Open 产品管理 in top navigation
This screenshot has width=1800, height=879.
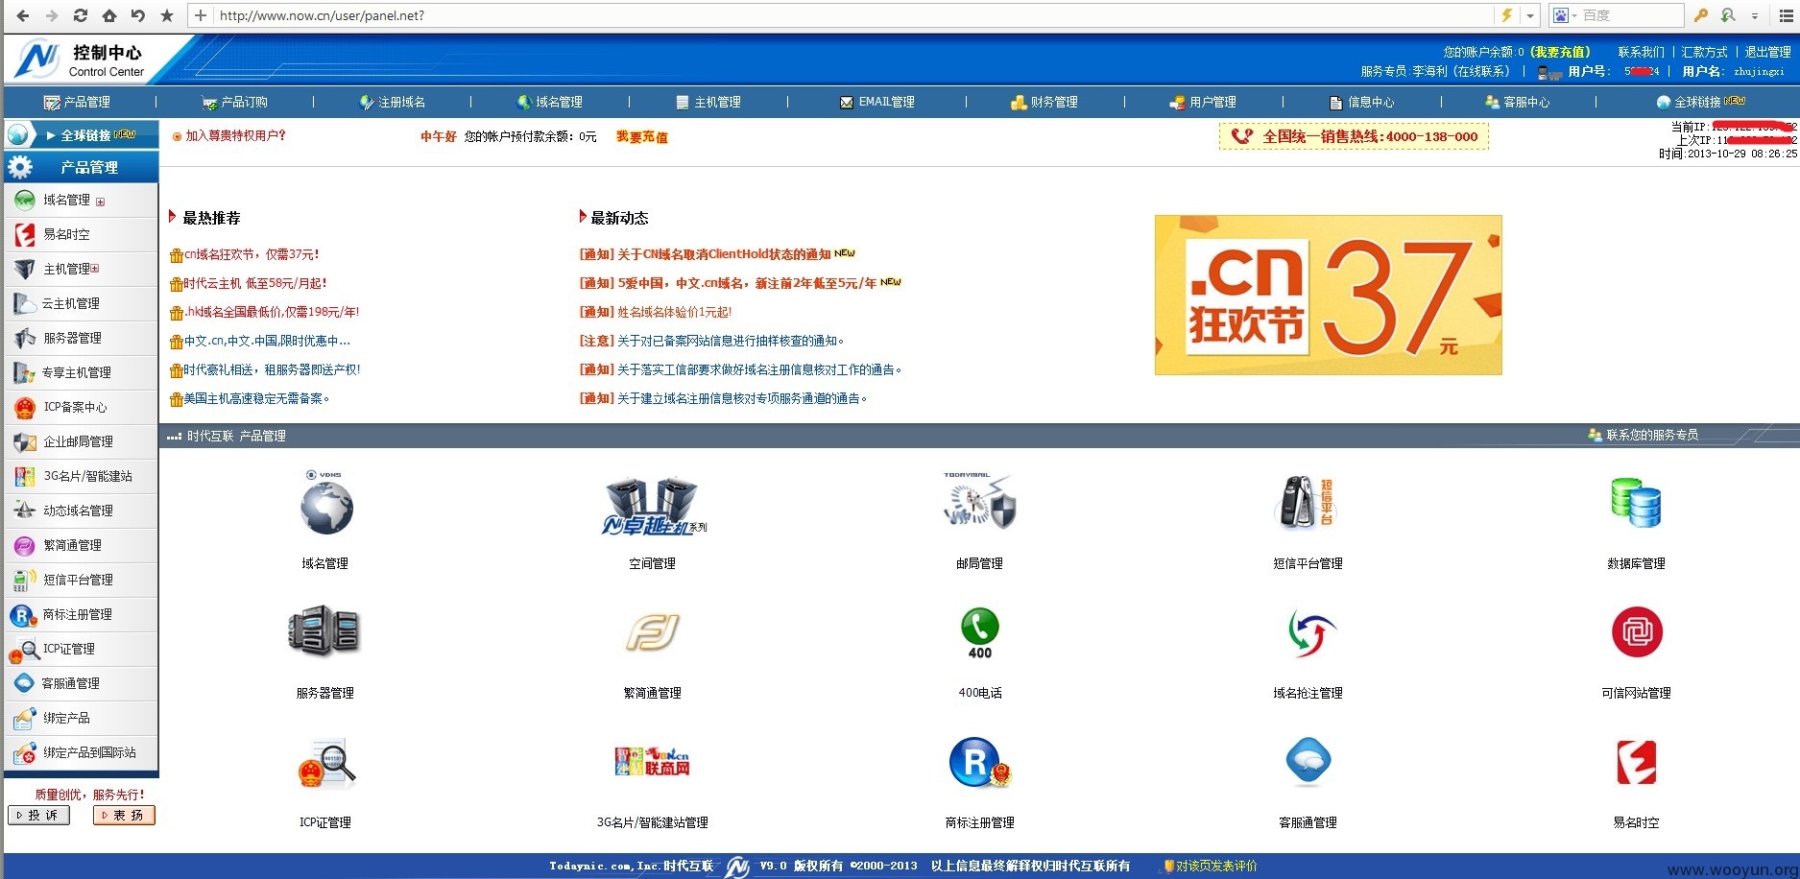coord(78,102)
